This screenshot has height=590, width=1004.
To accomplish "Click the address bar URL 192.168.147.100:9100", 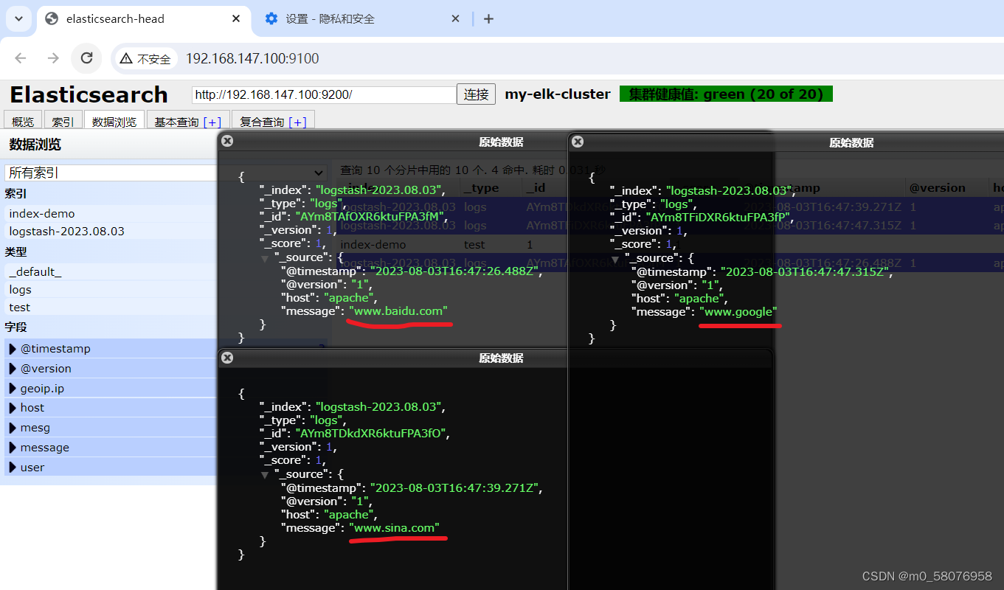I will pos(252,58).
